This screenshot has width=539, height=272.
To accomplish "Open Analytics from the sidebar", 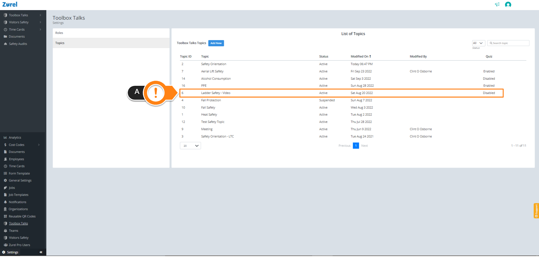I will click(15, 137).
